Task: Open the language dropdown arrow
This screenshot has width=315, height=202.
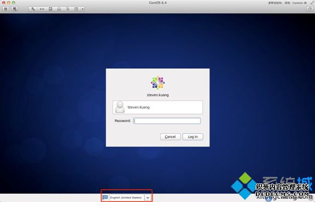Action: (148, 198)
